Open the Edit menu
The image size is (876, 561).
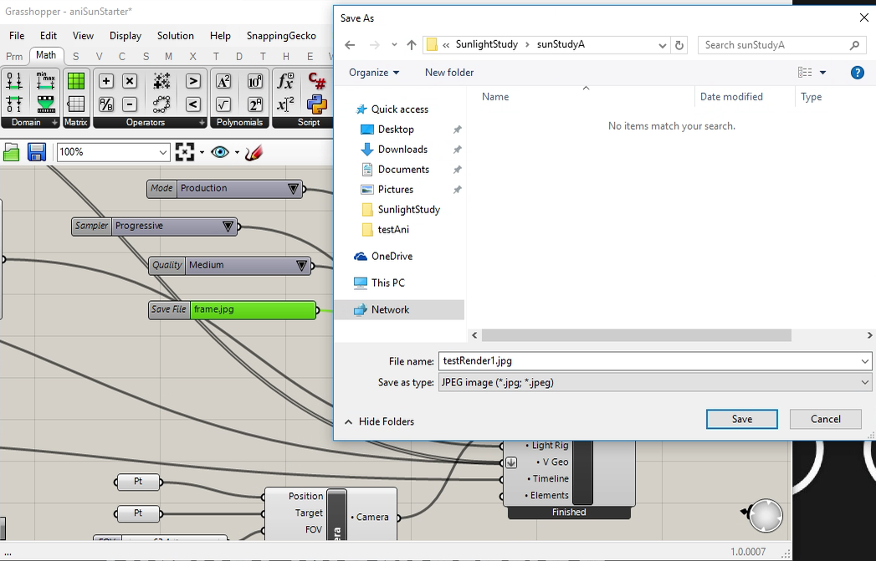[x=49, y=36]
